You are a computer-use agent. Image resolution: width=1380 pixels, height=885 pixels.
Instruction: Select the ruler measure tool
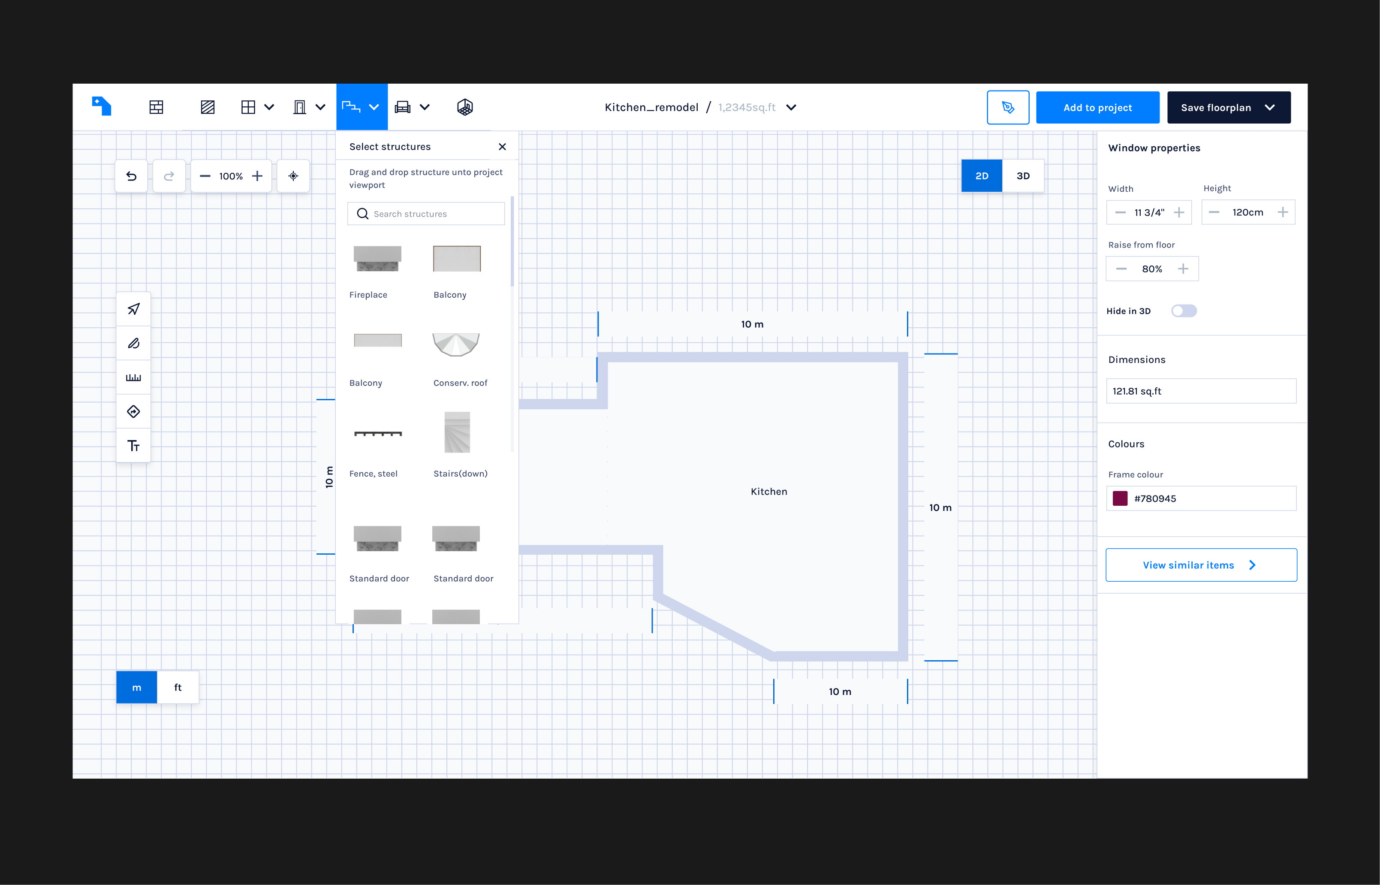(133, 378)
